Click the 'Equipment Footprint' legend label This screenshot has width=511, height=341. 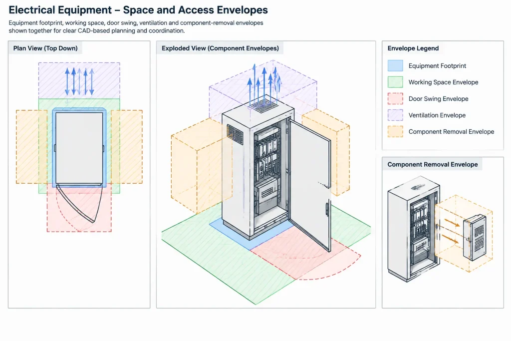437,66
